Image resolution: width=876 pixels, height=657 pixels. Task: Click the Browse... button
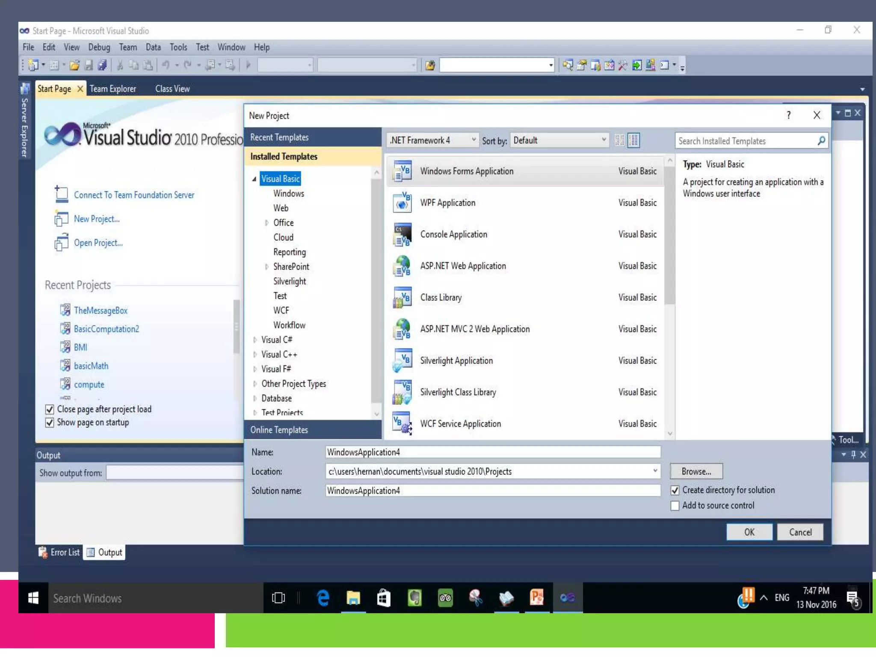(696, 471)
